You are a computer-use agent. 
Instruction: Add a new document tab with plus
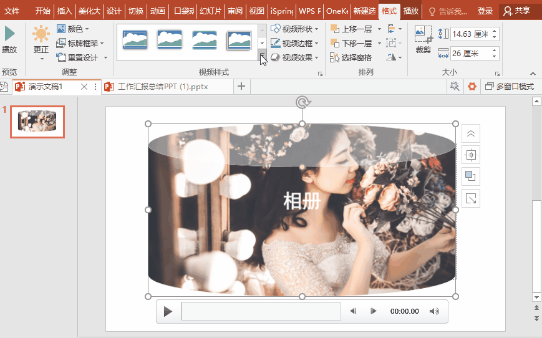(x=241, y=87)
